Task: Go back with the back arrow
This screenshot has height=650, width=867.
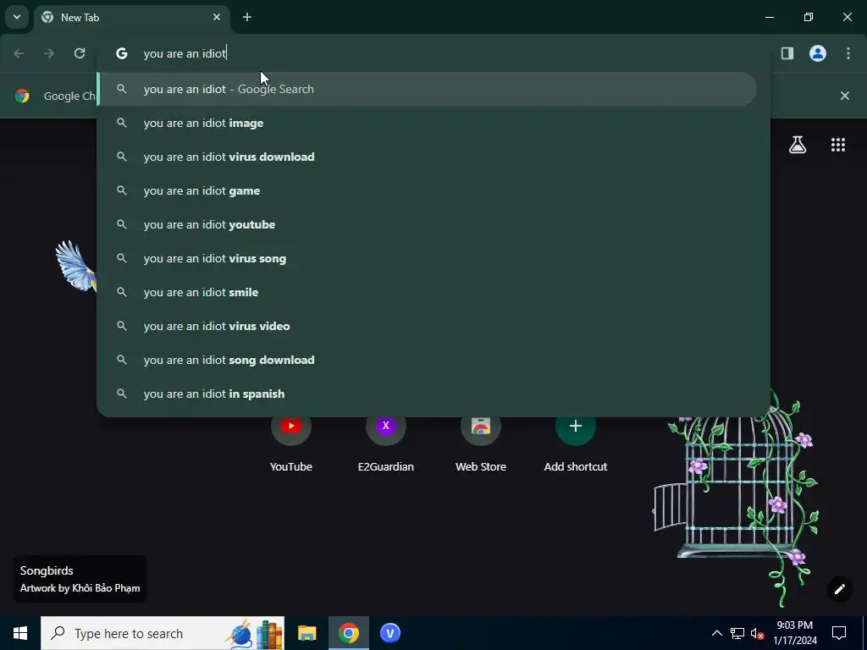Action: [x=19, y=53]
